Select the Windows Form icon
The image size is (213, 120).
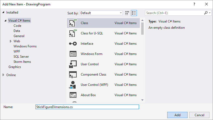tap(73, 54)
